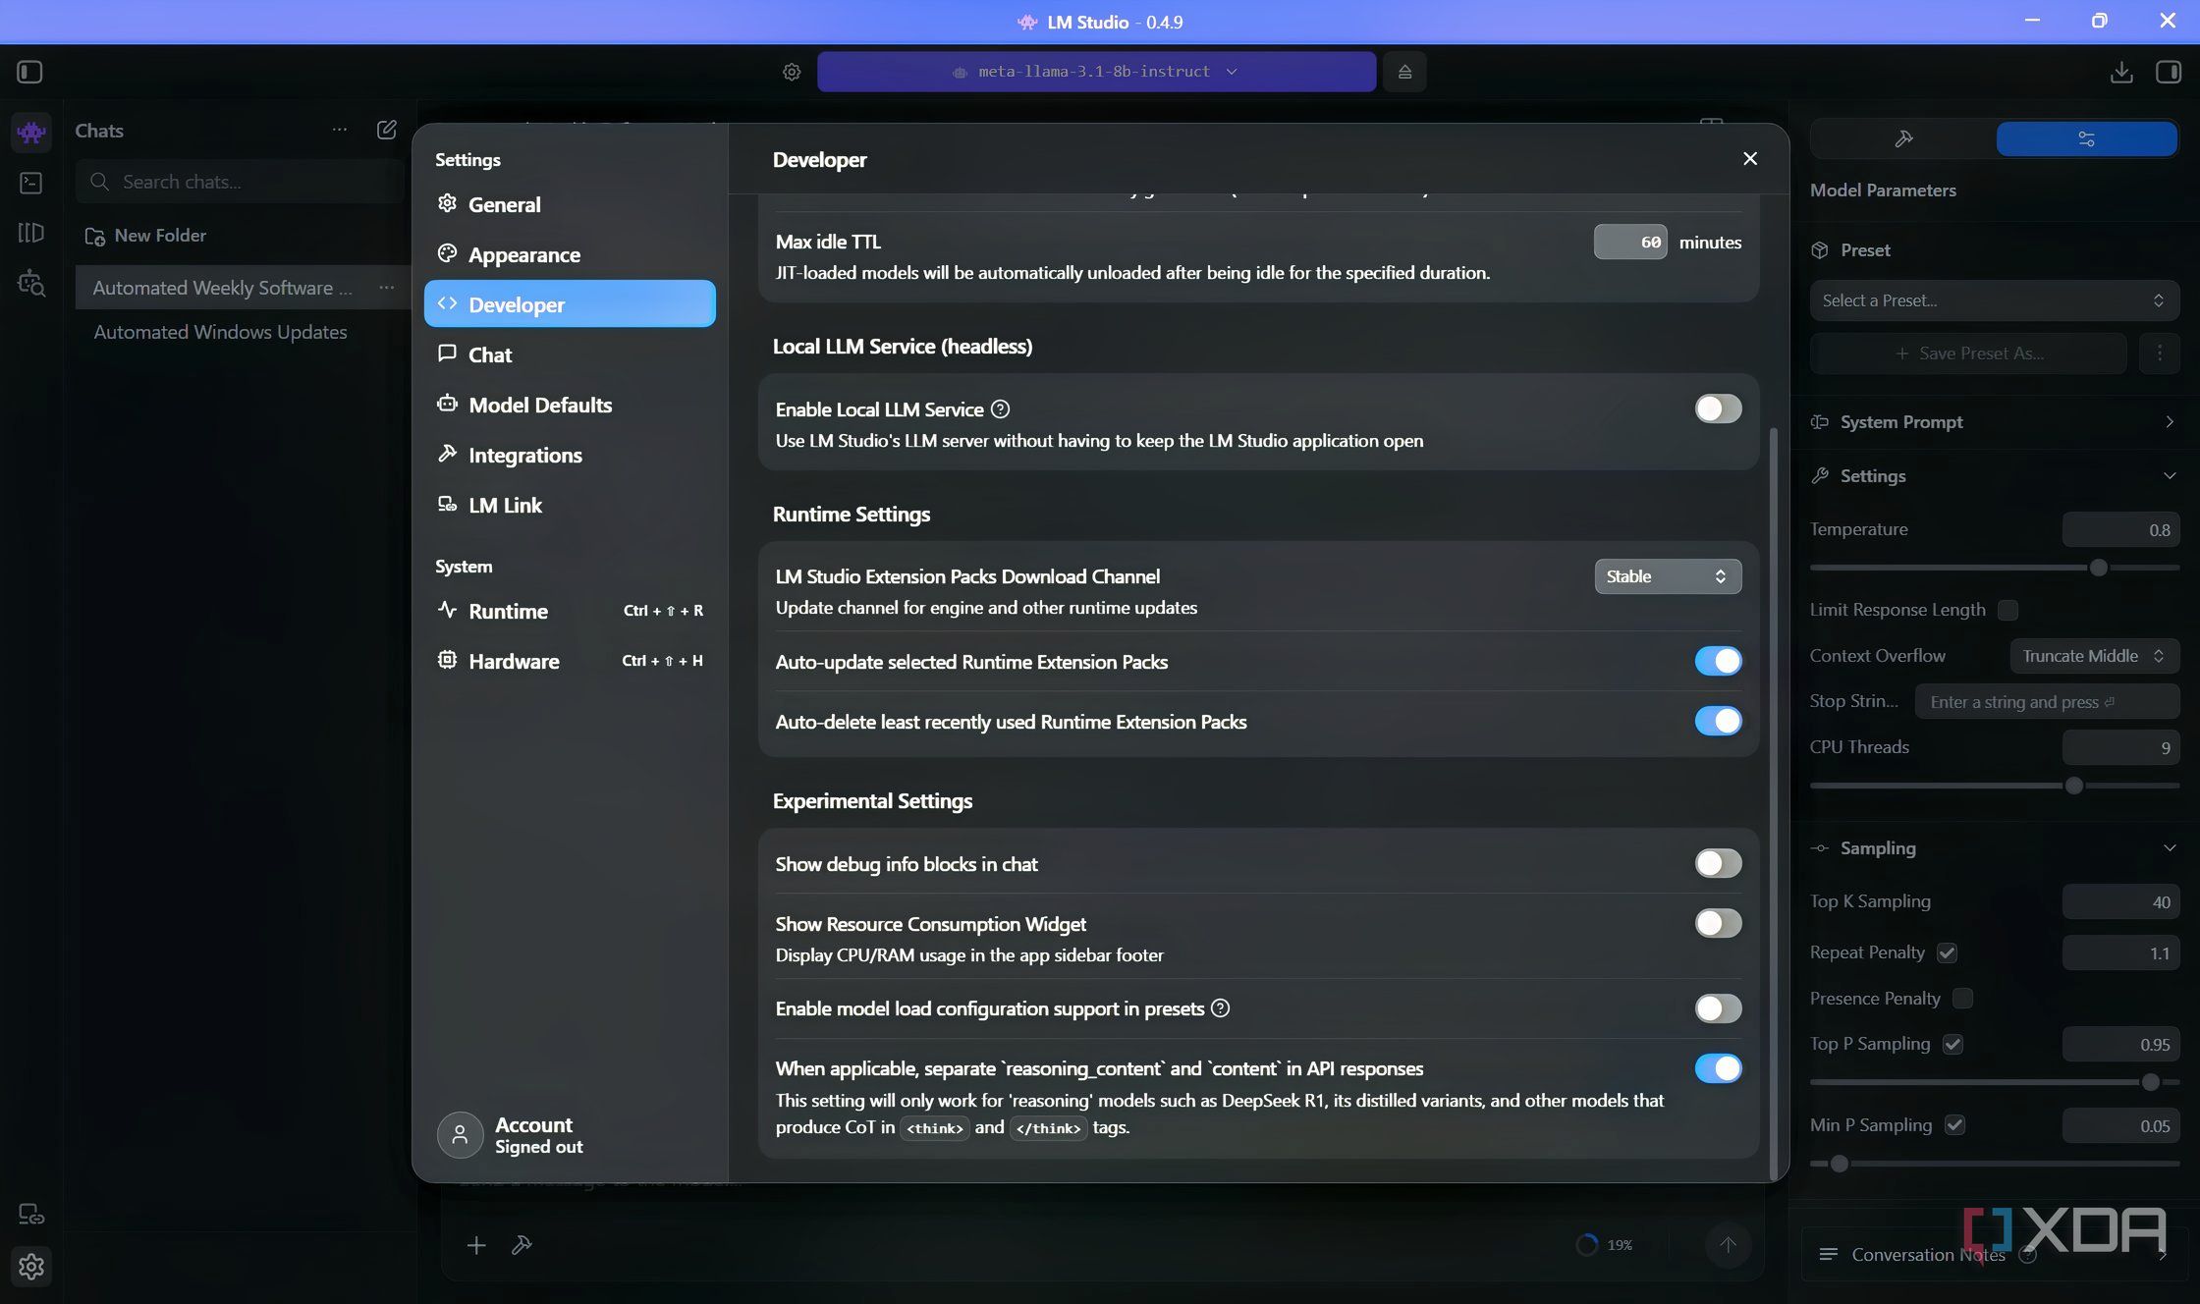
Task: Check the Presence Penalty checkbox
Action: [1962, 999]
